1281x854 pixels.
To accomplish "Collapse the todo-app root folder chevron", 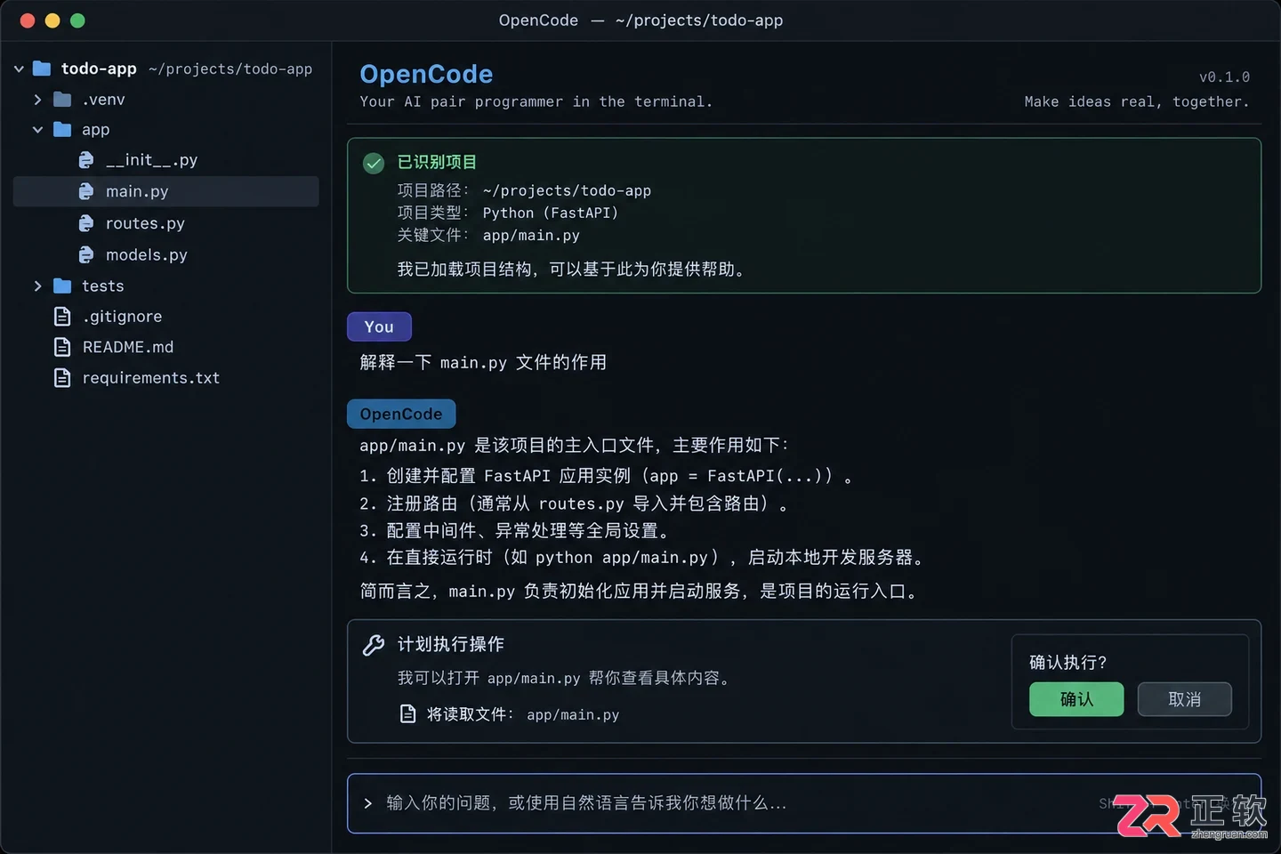I will pyautogui.click(x=19, y=68).
